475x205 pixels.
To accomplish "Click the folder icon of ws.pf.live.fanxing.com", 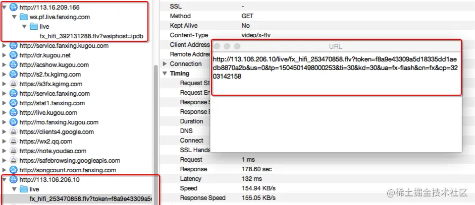I will (23, 17).
